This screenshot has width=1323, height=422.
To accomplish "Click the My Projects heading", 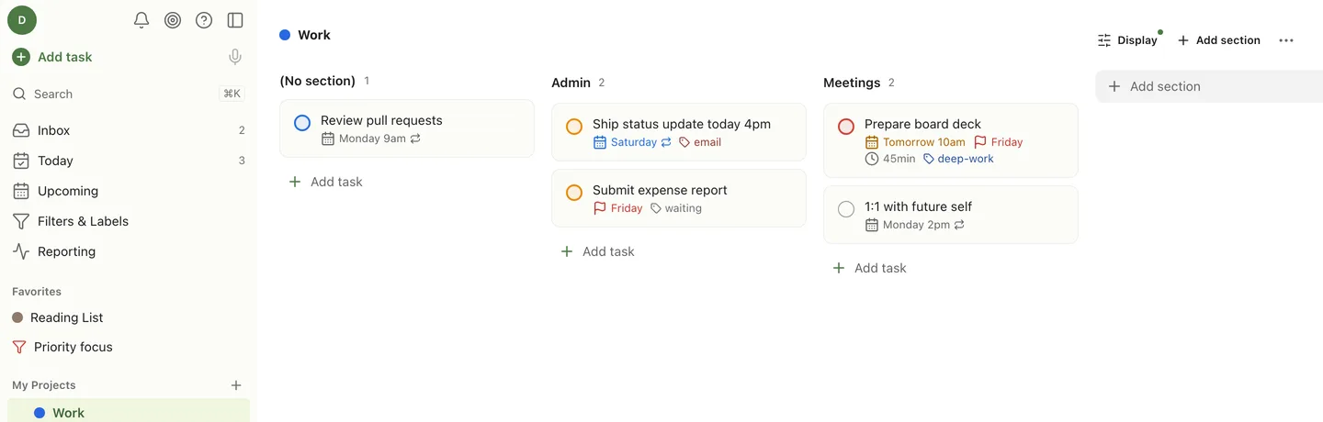I will pos(44,385).
